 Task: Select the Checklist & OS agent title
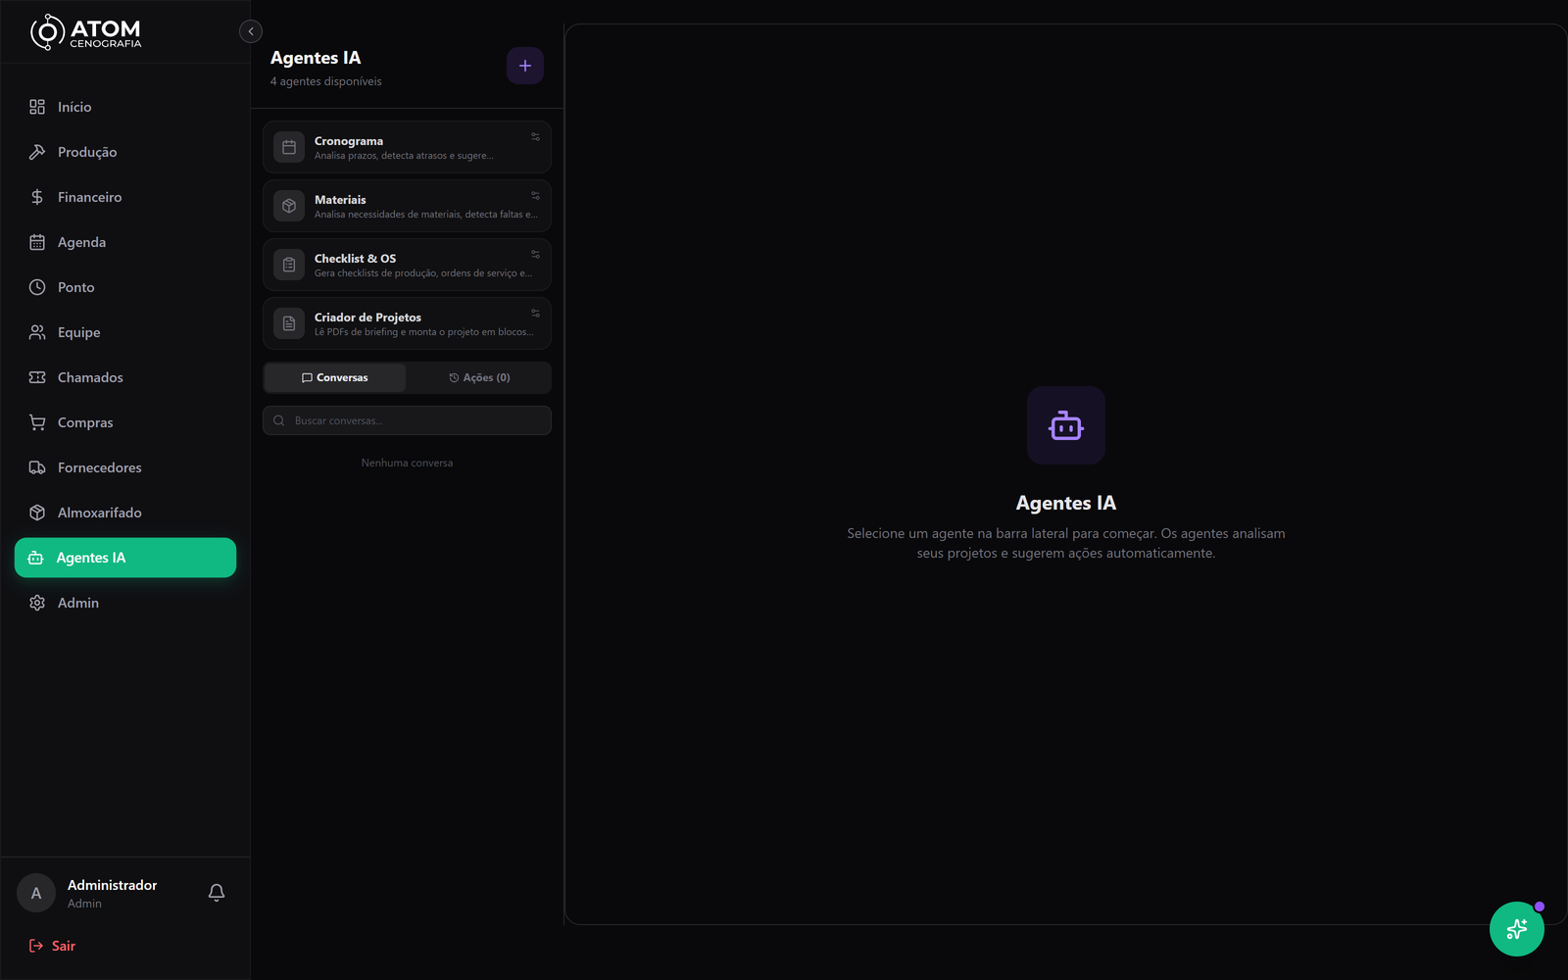click(x=355, y=259)
